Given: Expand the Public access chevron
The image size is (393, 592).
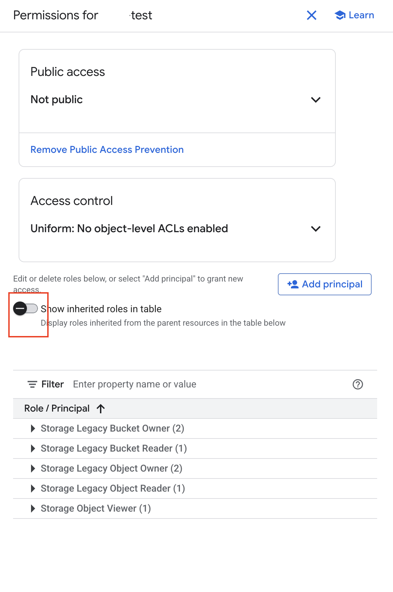Looking at the screenshot, I should (x=316, y=100).
